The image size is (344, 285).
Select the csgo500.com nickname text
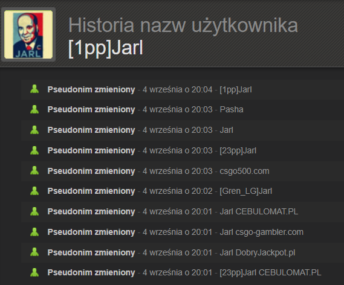click(244, 171)
